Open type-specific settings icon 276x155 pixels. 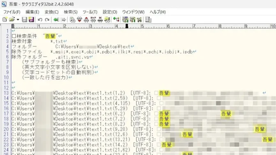pyautogui.click(x=125, y=20)
